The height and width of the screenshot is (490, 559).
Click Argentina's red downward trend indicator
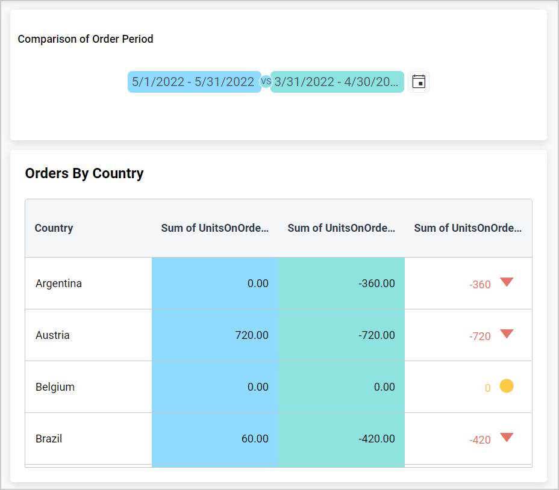click(507, 282)
